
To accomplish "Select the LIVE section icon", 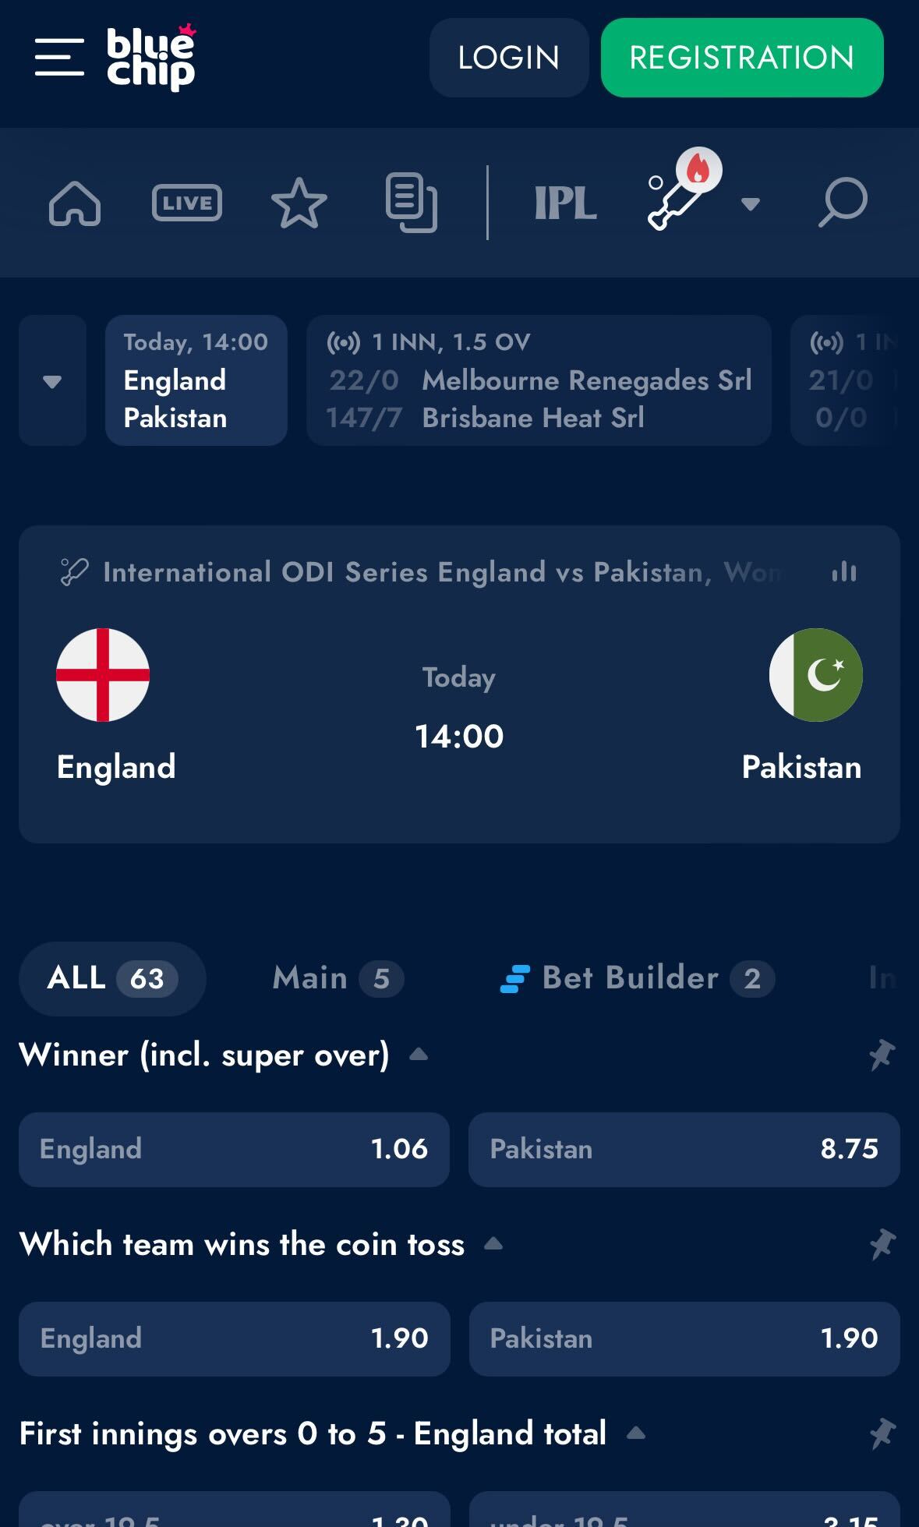I will click(x=187, y=203).
